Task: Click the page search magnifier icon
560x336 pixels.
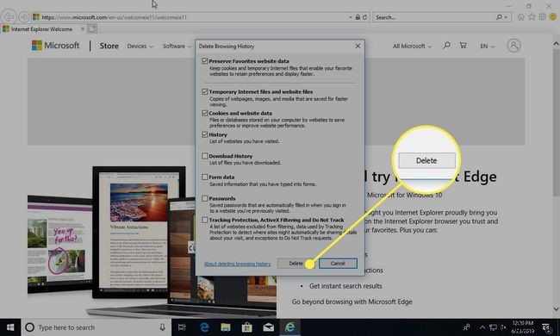Action: [446, 46]
